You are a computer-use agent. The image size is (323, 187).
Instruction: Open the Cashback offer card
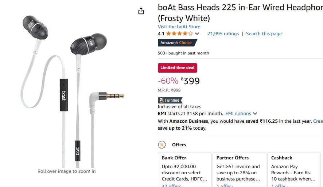[294, 169]
